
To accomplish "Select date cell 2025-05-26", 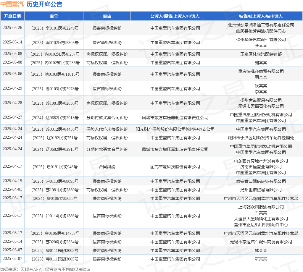I will click(x=12, y=27).
